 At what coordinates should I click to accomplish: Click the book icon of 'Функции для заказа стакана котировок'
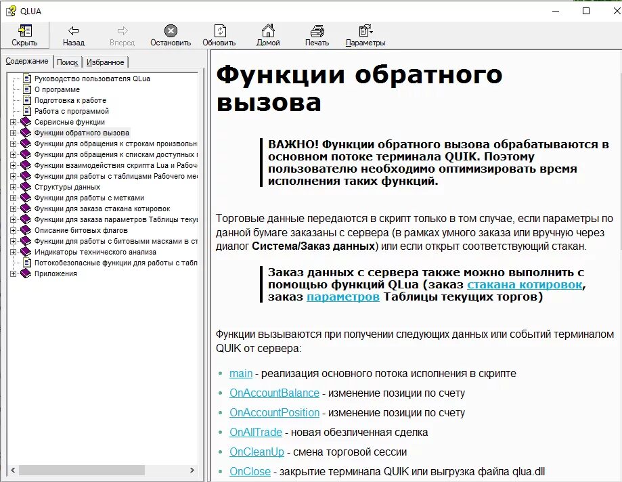click(26, 209)
